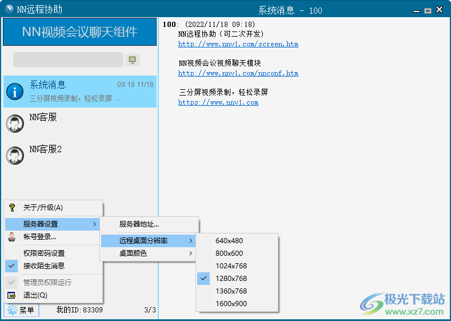451x321 pixels.
Task: Expand the 远程桌面分辨率 submenu arrow
Action: click(191, 241)
